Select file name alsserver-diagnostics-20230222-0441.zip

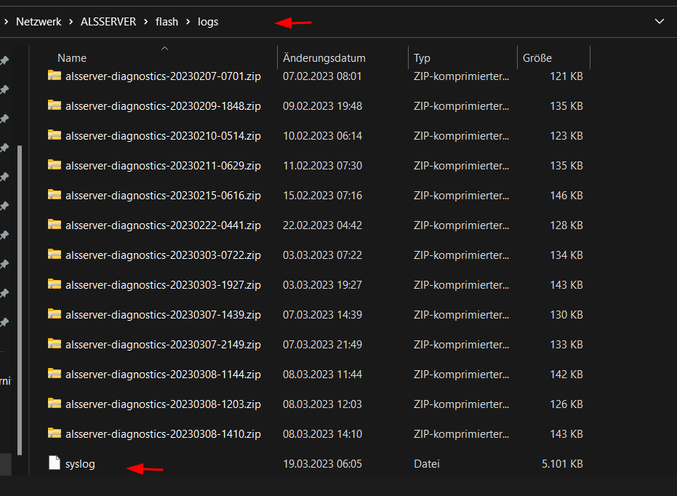[x=163, y=225]
